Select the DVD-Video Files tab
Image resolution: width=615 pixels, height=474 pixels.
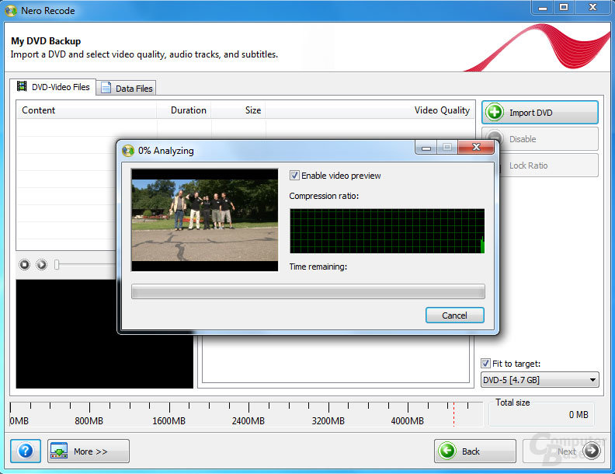(53, 87)
